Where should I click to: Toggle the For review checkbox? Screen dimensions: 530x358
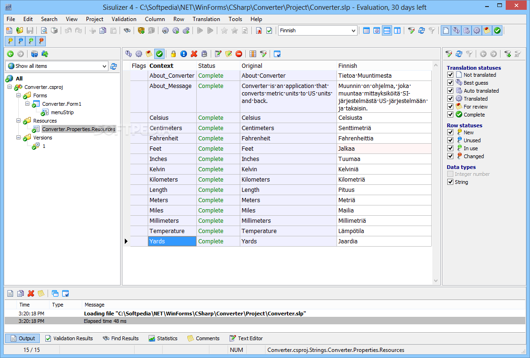coord(450,107)
